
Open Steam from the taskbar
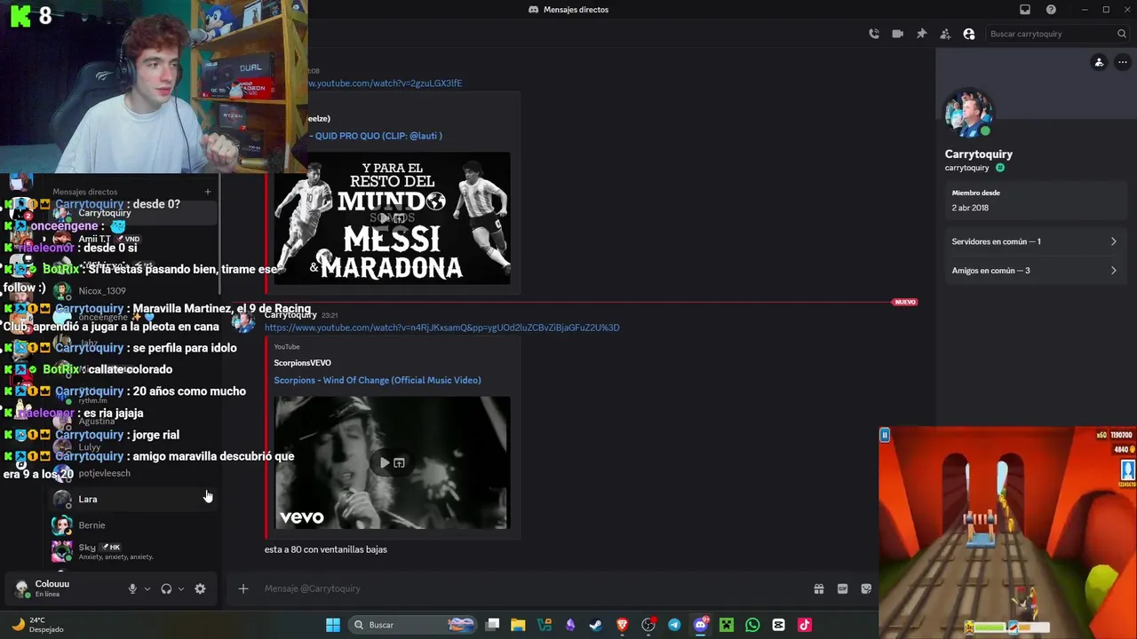point(596,625)
